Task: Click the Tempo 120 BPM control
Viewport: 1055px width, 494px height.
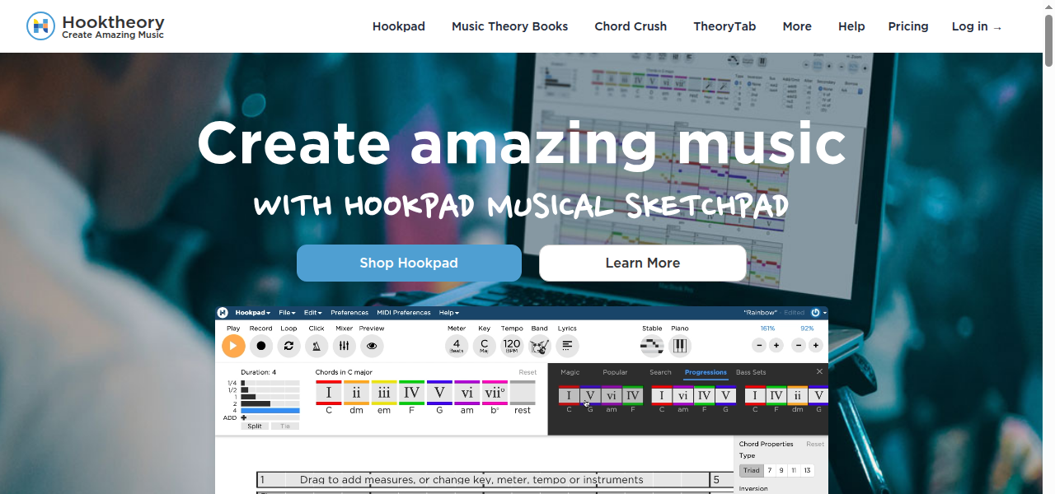Action: (511, 346)
